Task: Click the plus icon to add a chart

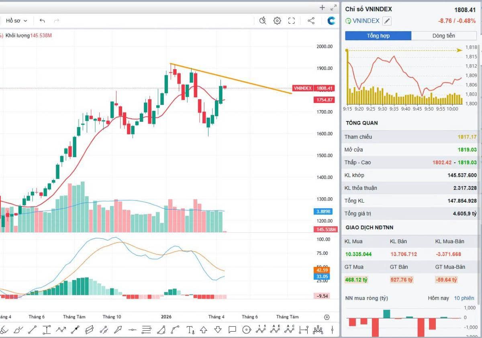Action: point(322,7)
